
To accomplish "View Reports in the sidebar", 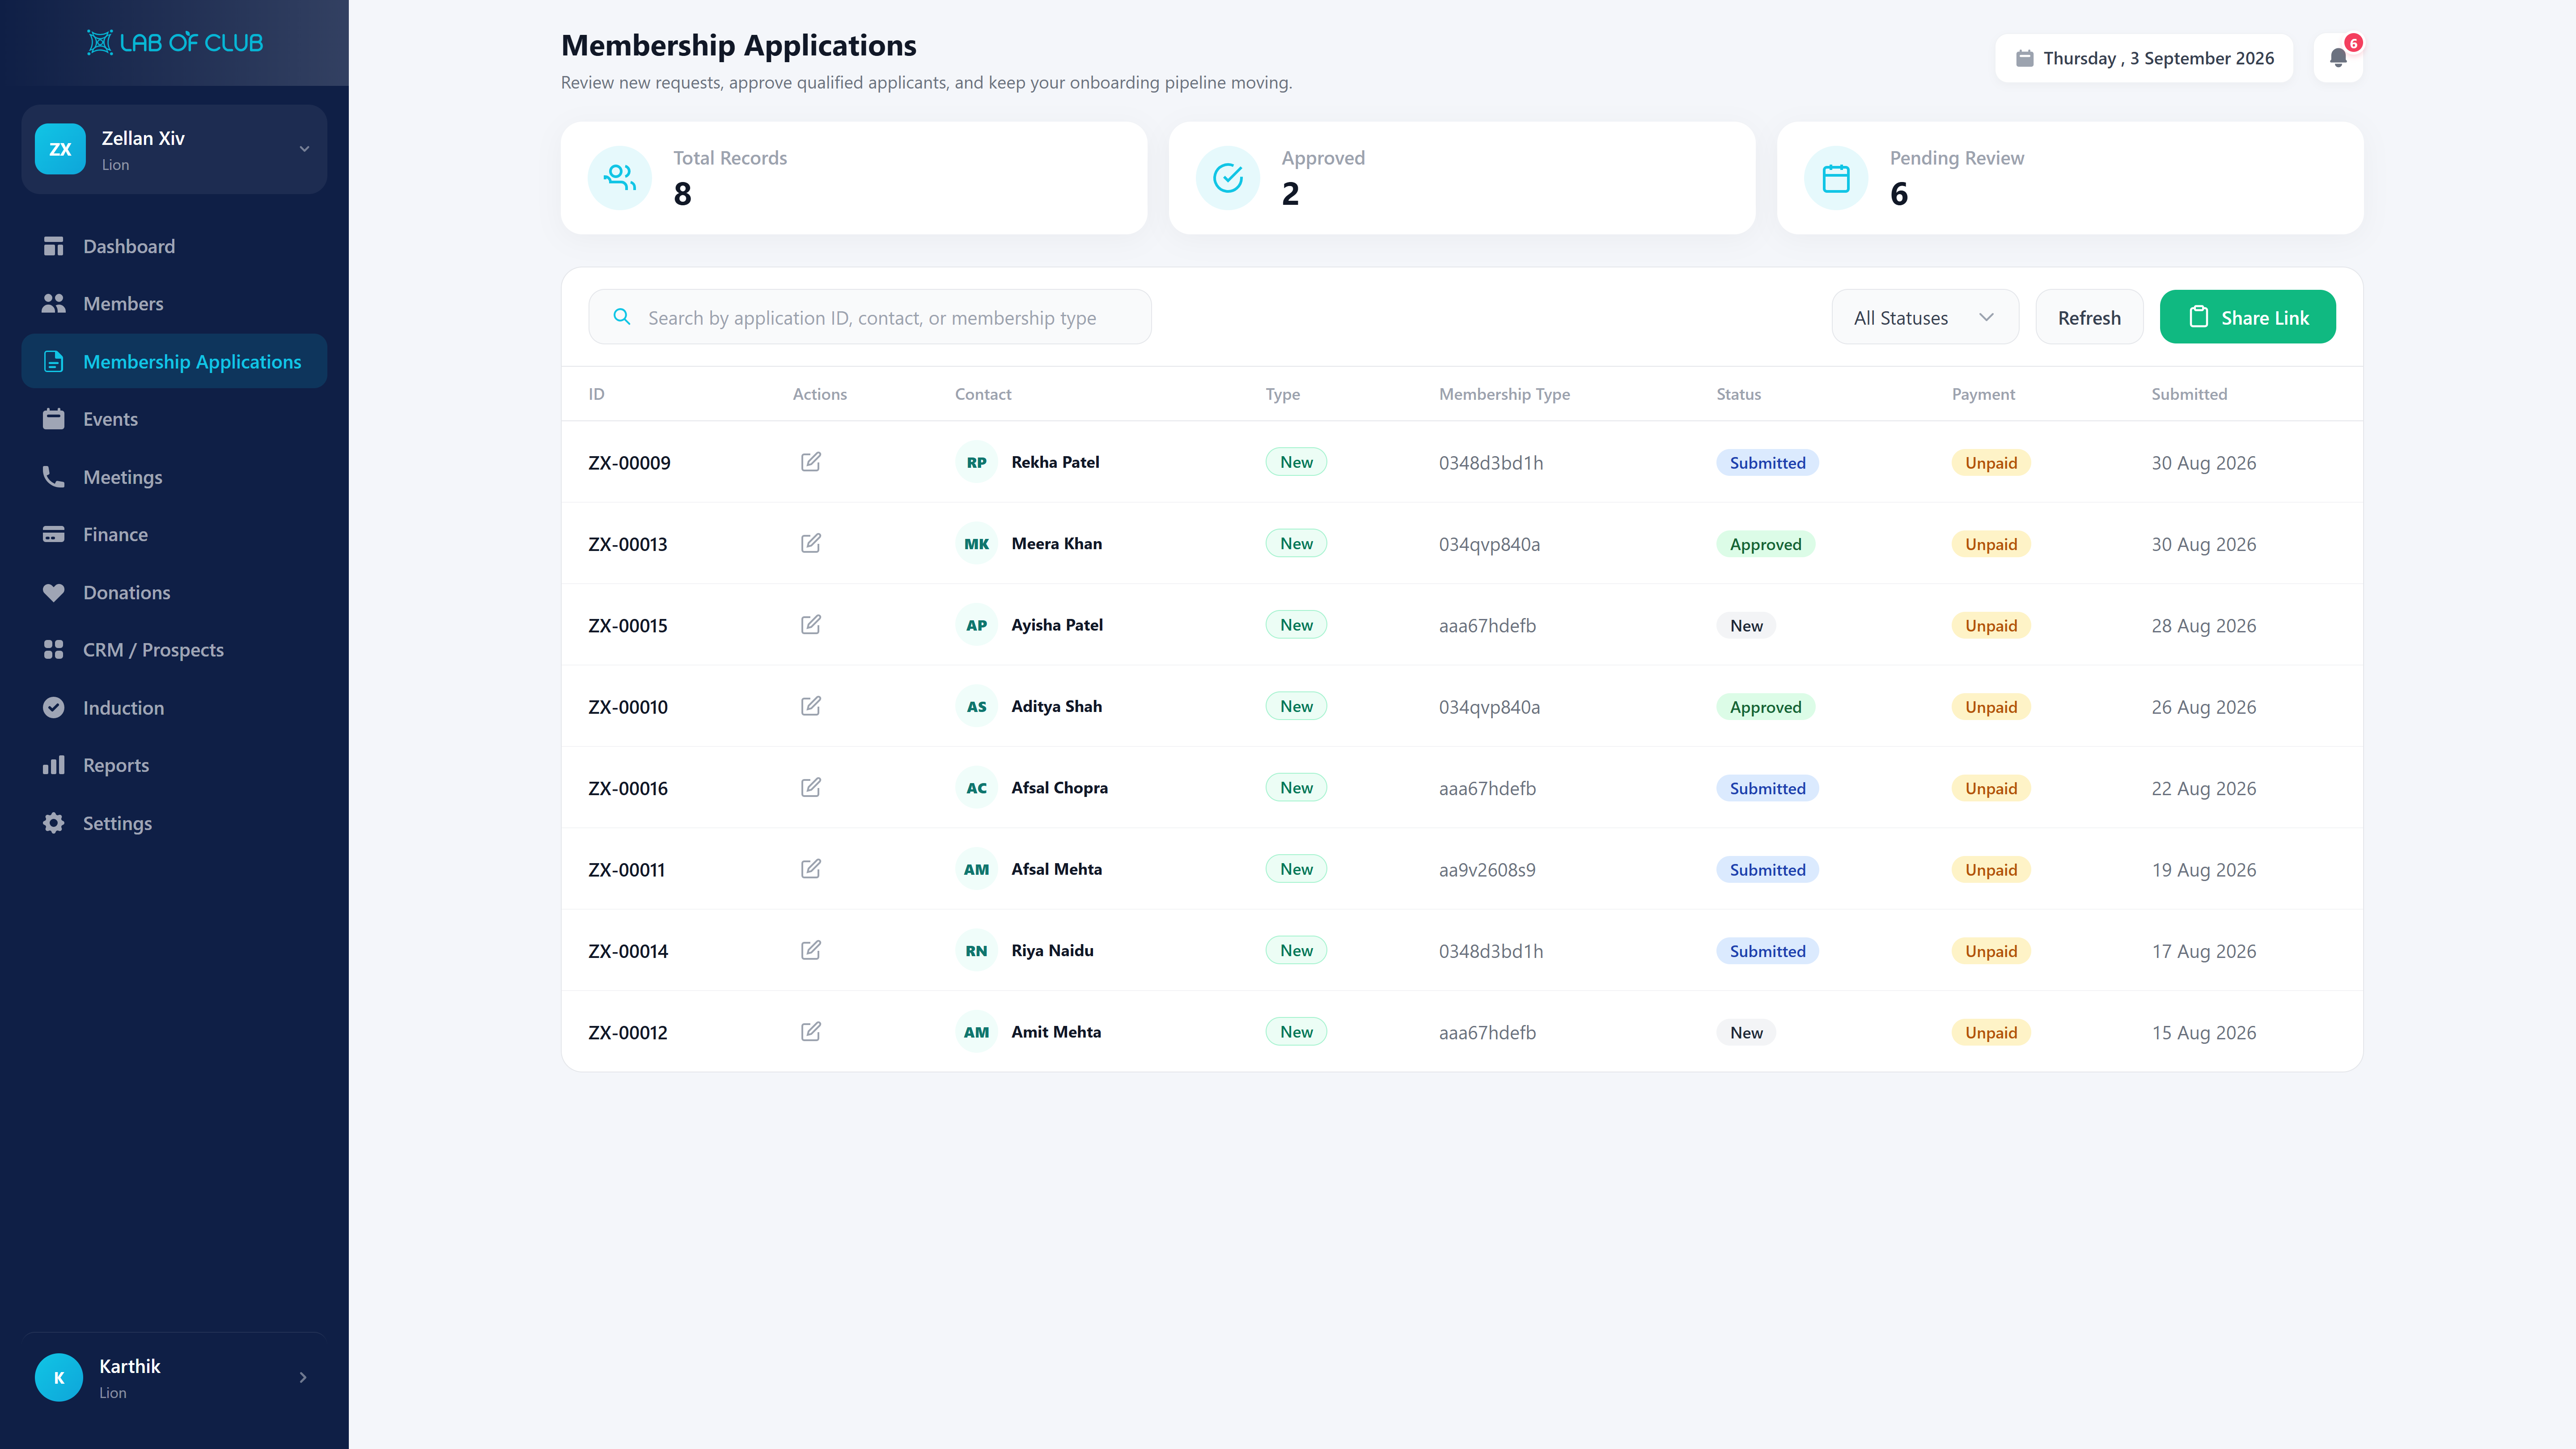I will (174, 765).
